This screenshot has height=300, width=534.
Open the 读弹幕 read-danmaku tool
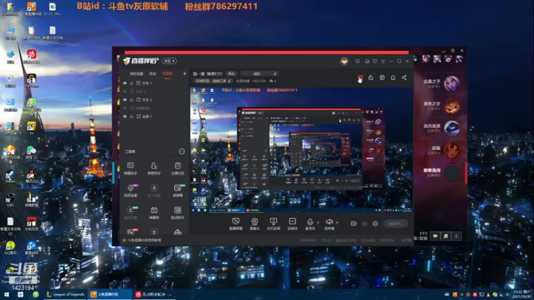click(x=178, y=191)
